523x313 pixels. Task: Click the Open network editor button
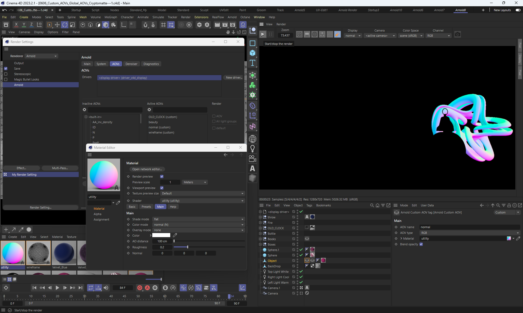point(147,169)
